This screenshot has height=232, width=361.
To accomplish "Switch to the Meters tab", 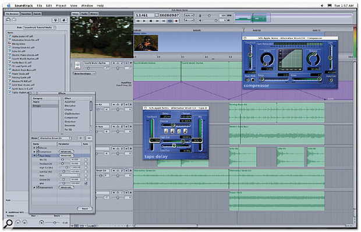I will (x=94, y=14).
